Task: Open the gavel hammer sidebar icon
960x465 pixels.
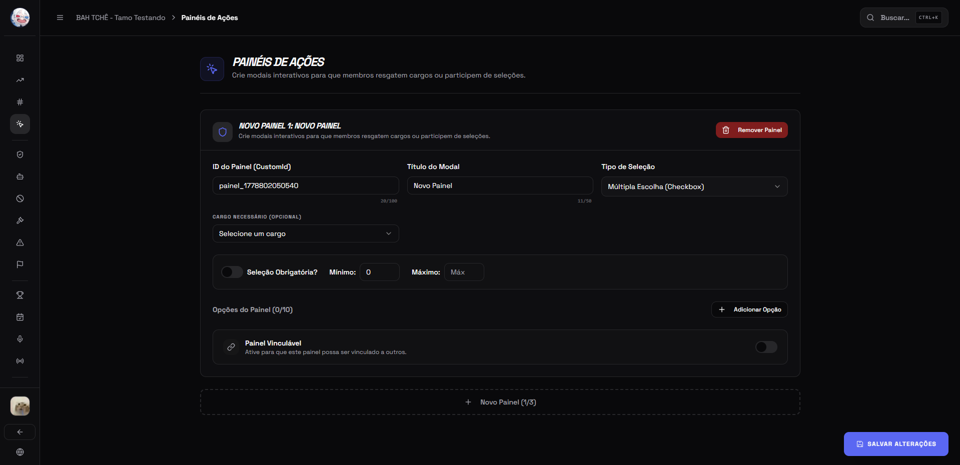Action: (20, 220)
